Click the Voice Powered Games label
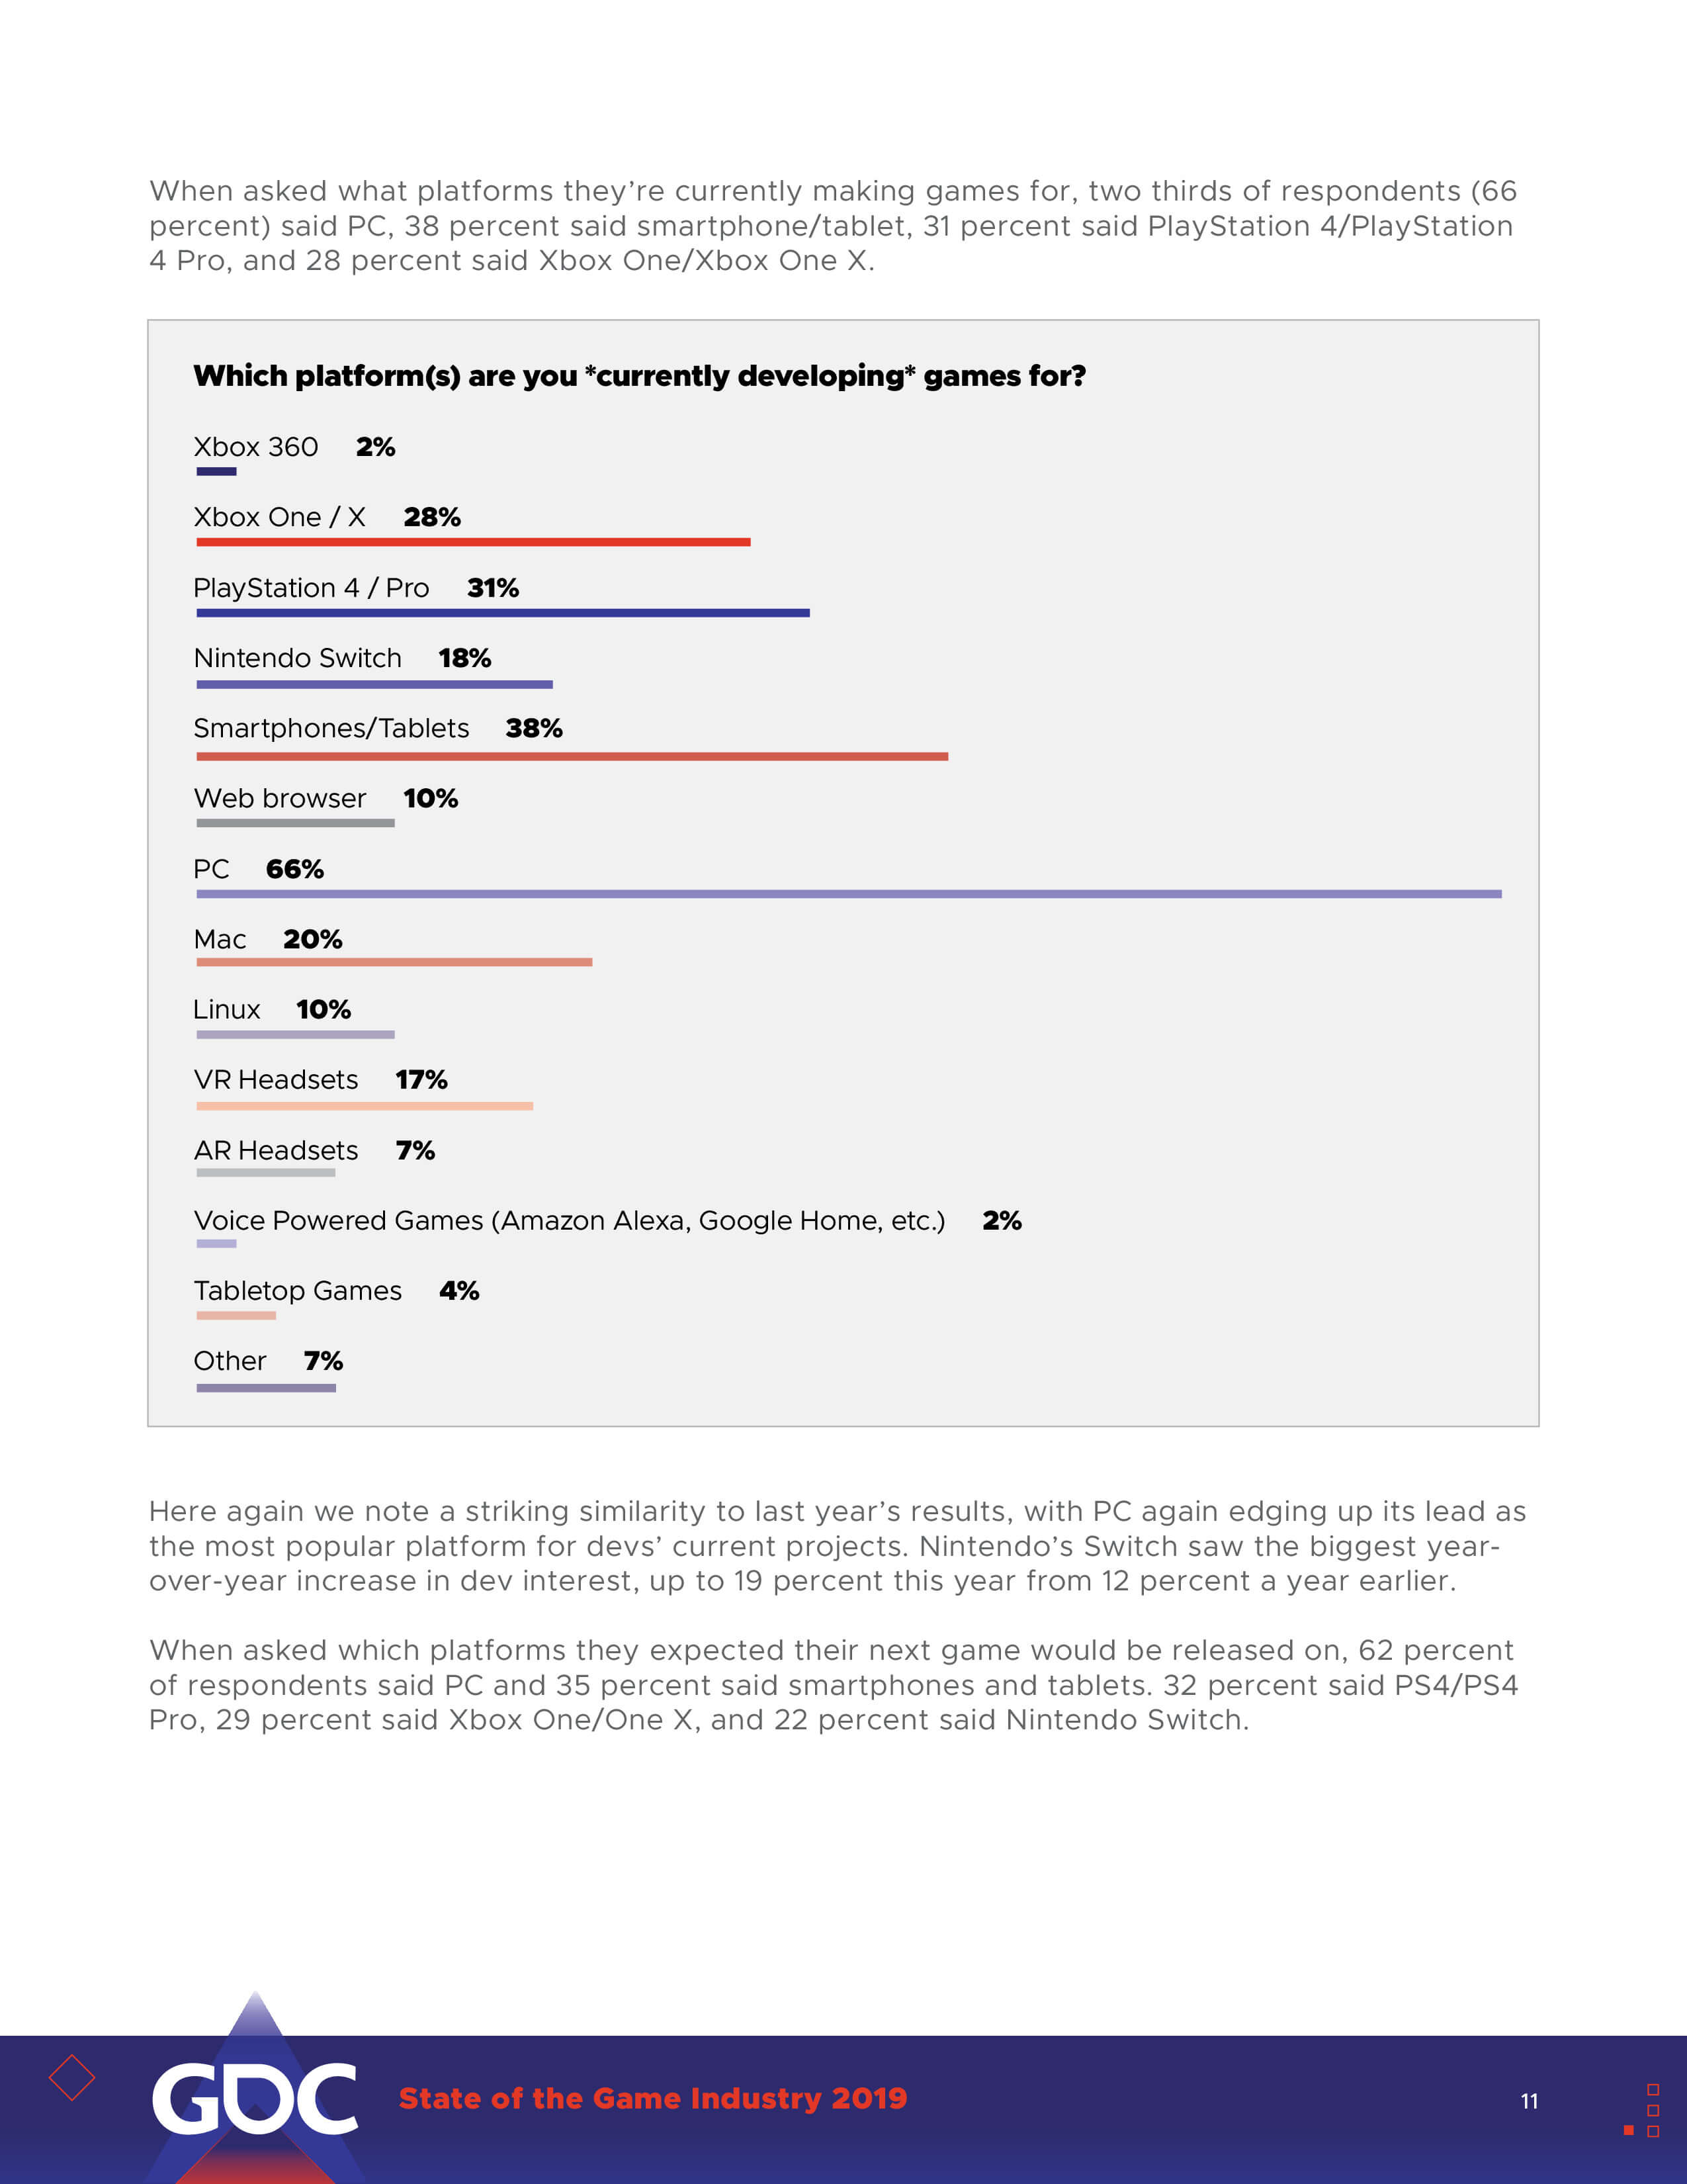Image resolution: width=1687 pixels, height=2184 pixels. (x=569, y=1221)
